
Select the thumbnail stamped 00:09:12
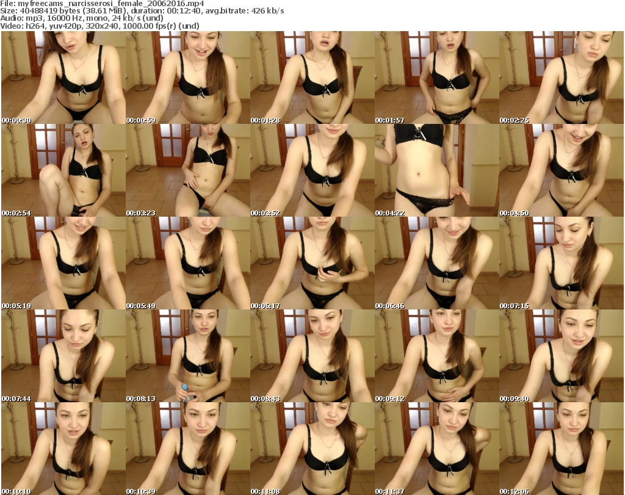click(x=437, y=356)
